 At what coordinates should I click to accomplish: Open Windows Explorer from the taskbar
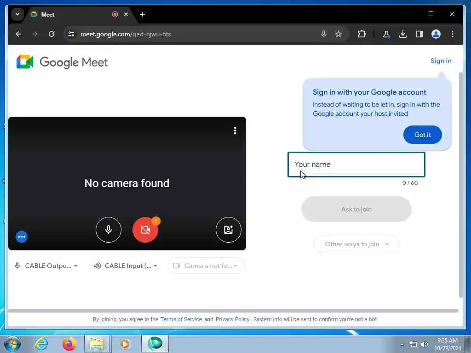(x=97, y=344)
